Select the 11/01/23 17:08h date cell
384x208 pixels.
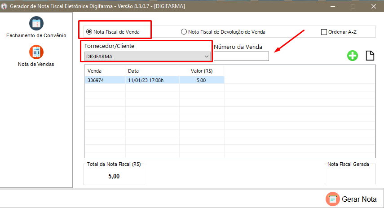click(x=152, y=80)
